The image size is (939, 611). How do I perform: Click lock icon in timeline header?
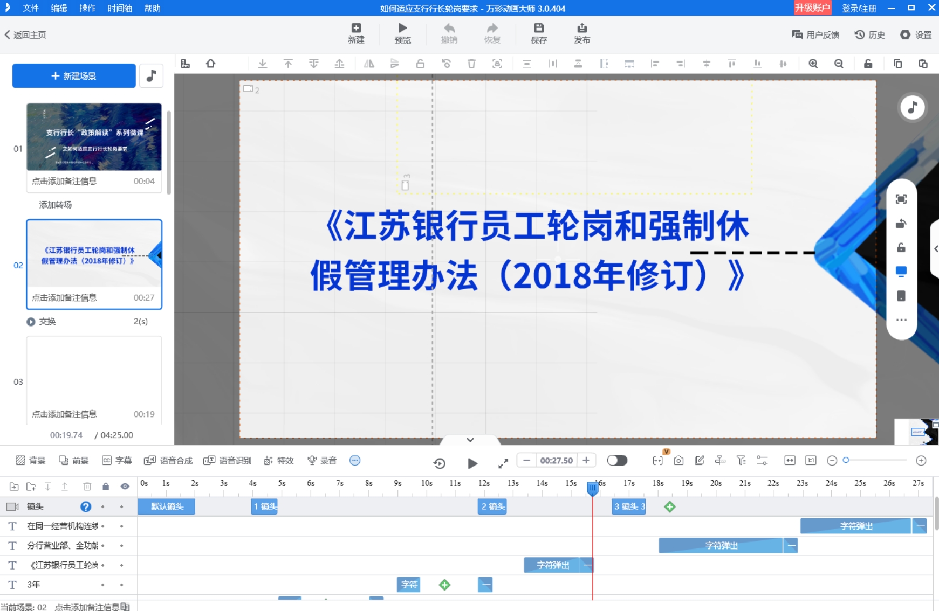[106, 487]
